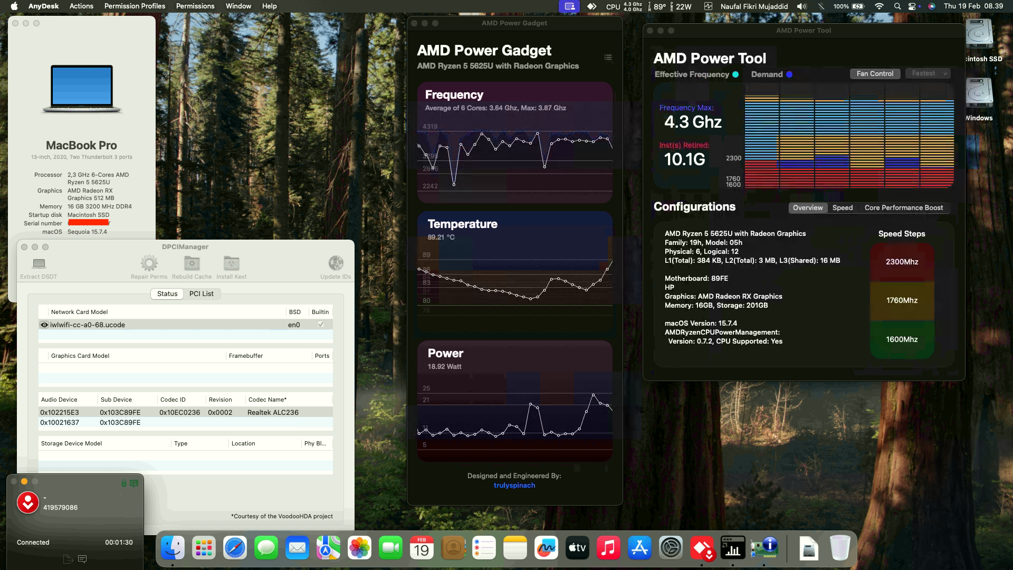The image size is (1013, 570).
Task: Open the Windows drive on desktop
Action: [979, 100]
